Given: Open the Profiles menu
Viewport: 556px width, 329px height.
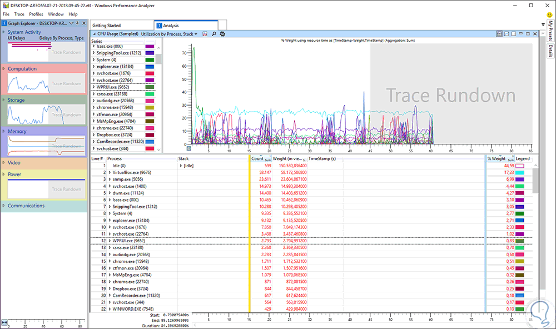Looking at the screenshot, I should click(36, 13).
